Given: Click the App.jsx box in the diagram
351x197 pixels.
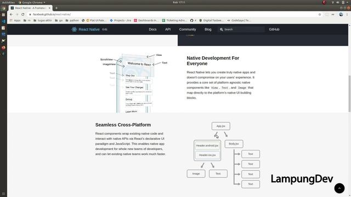Looking at the screenshot, I should pos(220,126).
